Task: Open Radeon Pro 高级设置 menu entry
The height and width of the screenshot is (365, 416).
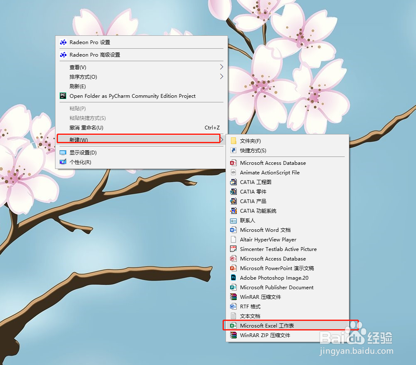Action: [141, 55]
